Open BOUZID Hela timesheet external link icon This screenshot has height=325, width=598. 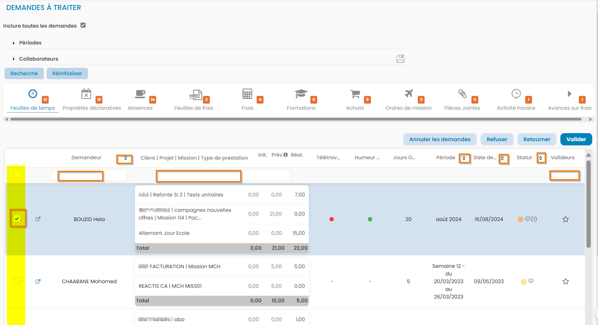pos(38,219)
